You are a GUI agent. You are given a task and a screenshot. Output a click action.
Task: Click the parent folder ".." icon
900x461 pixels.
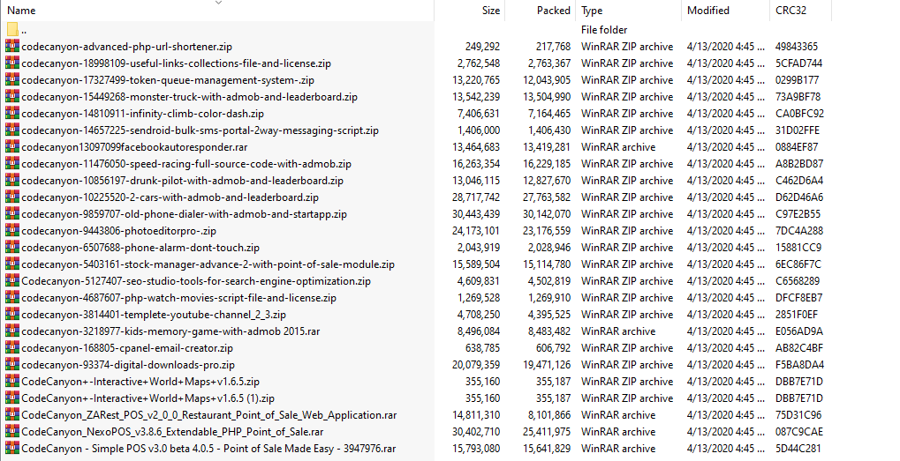tap(12, 30)
